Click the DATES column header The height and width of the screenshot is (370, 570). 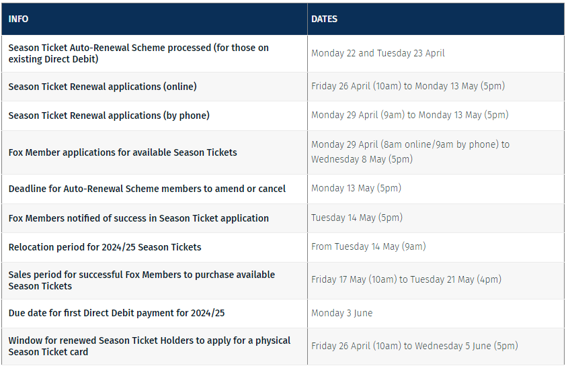pos(324,19)
